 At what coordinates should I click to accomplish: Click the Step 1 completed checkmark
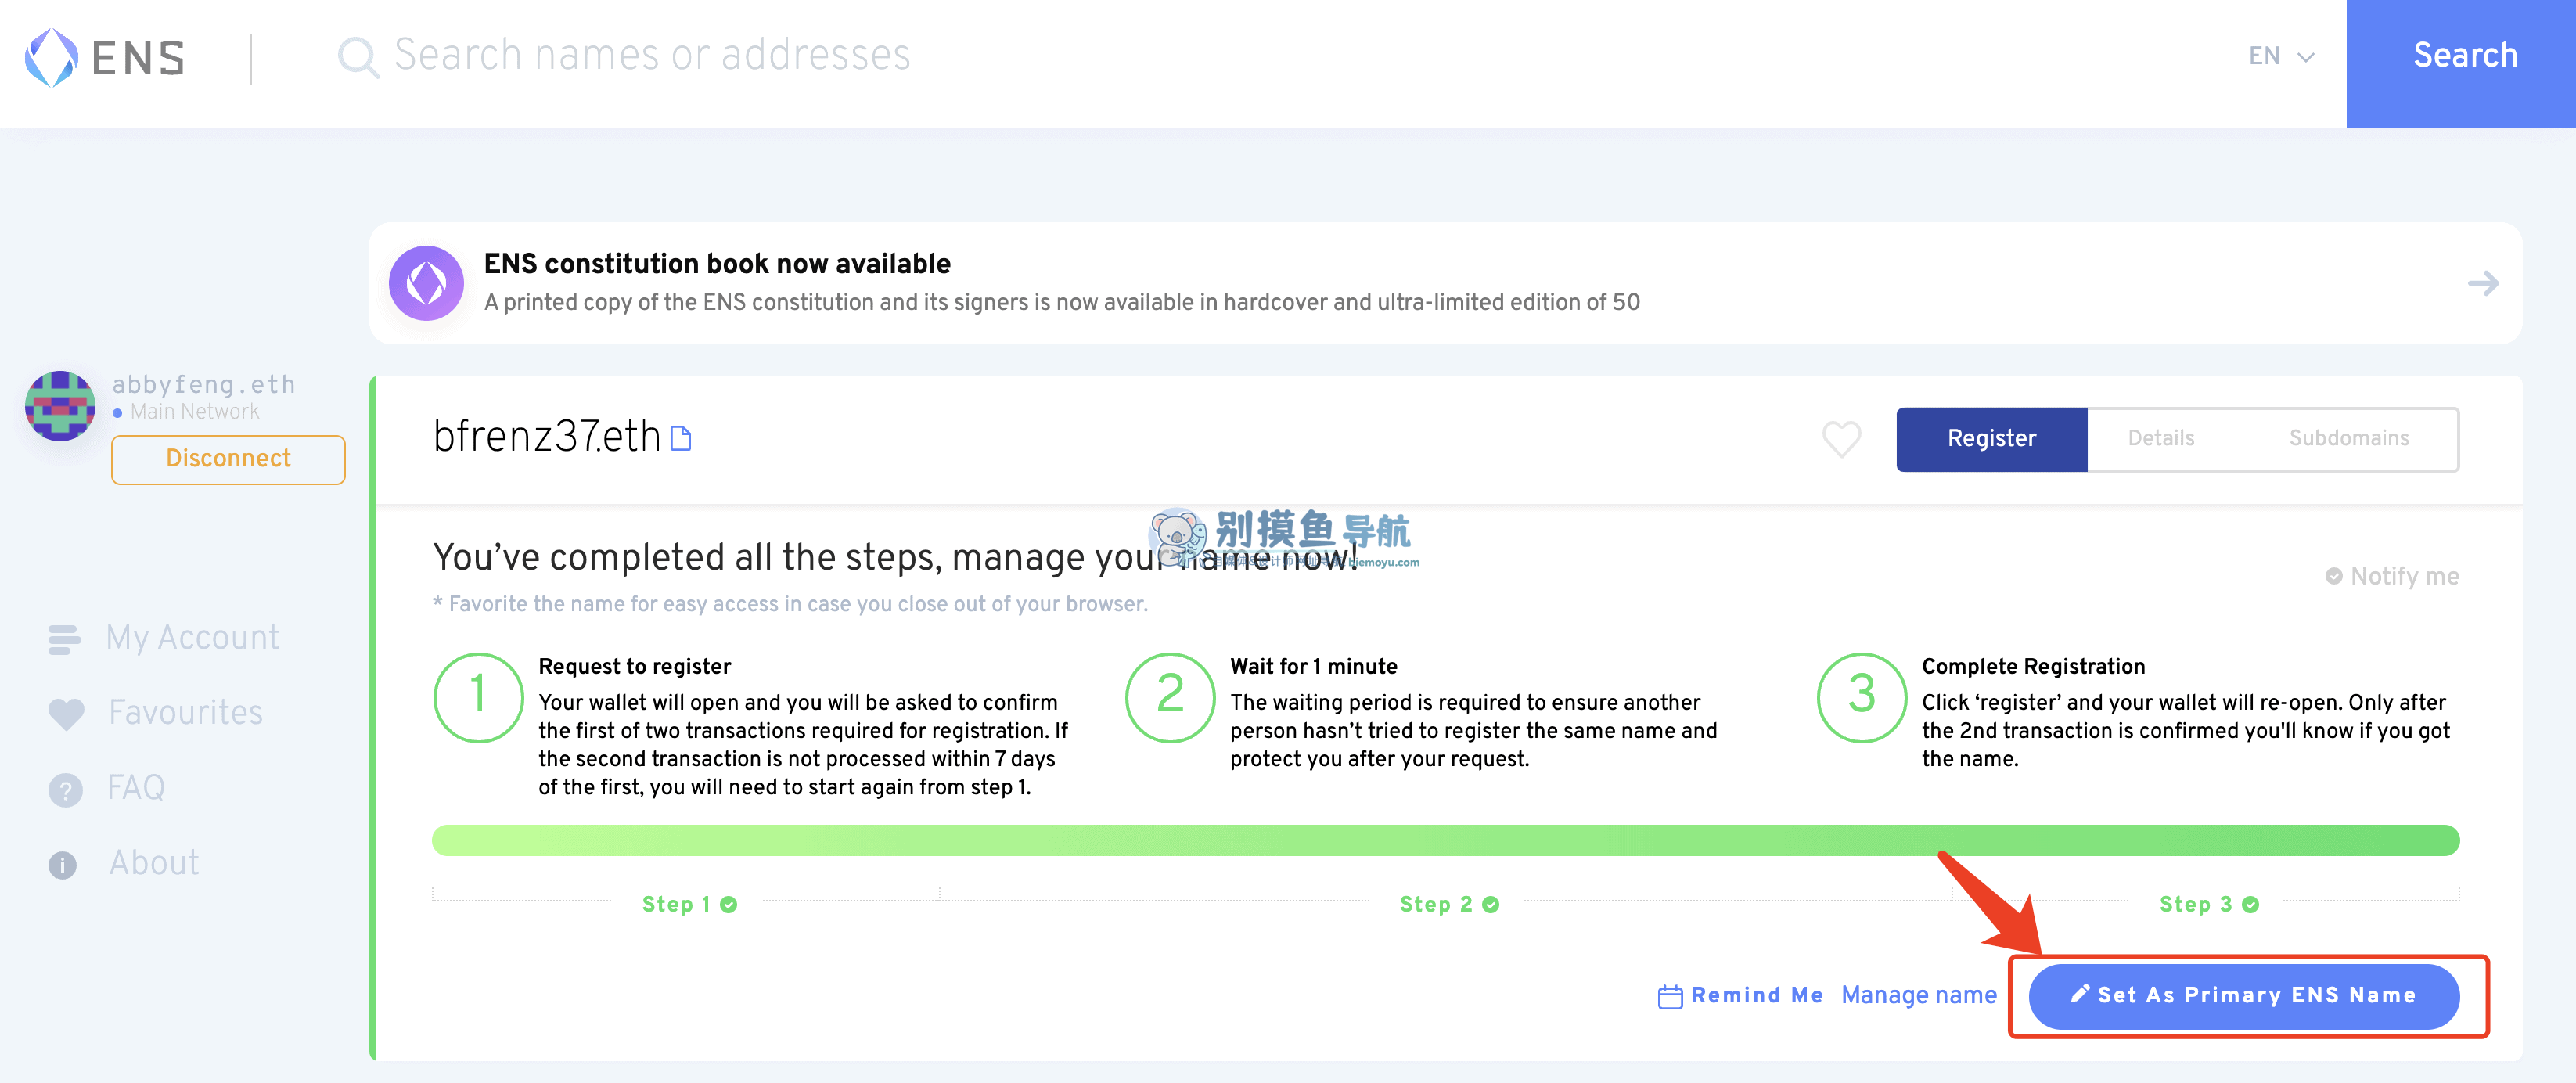729,905
